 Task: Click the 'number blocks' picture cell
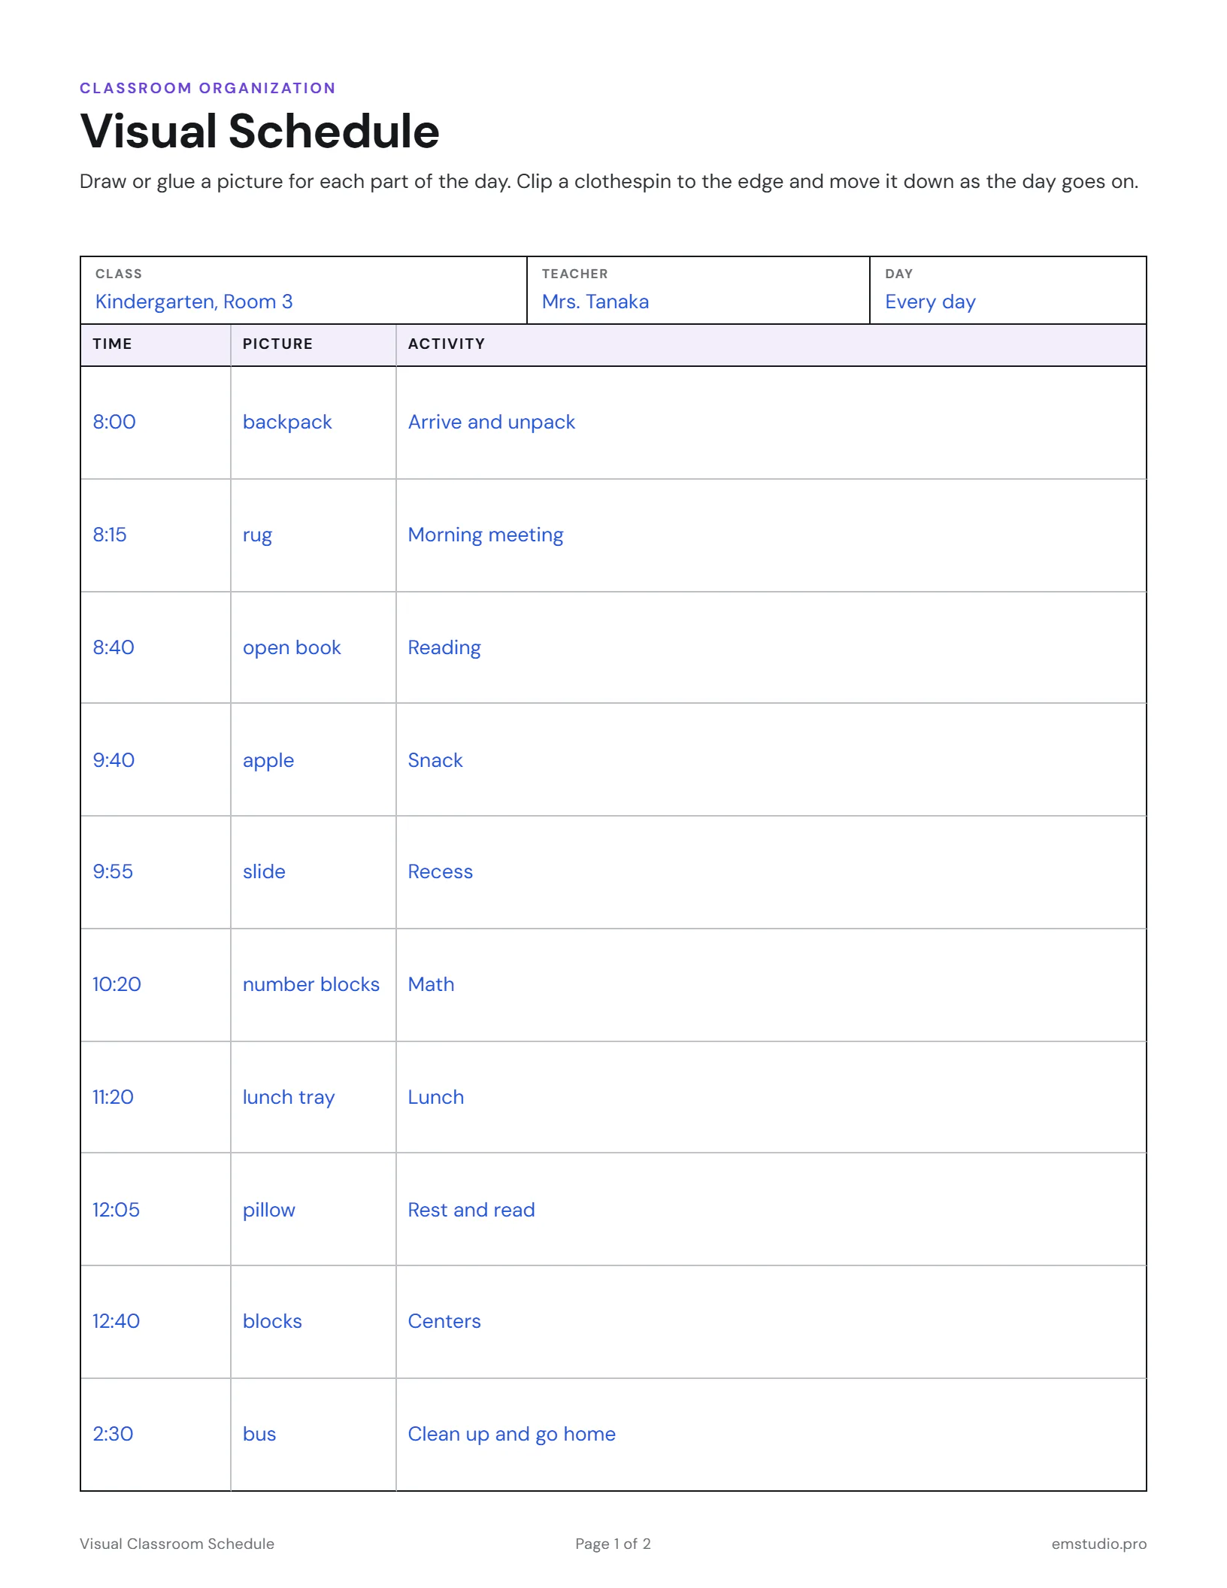coord(314,985)
